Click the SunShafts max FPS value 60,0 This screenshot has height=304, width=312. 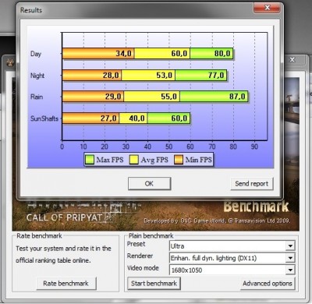pos(179,118)
